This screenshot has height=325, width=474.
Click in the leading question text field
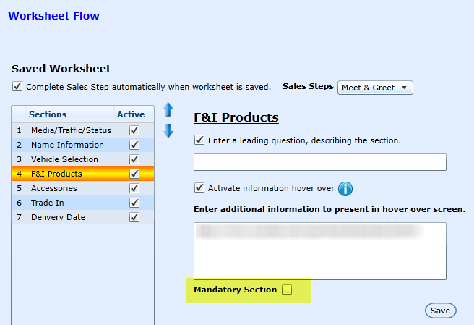319,161
